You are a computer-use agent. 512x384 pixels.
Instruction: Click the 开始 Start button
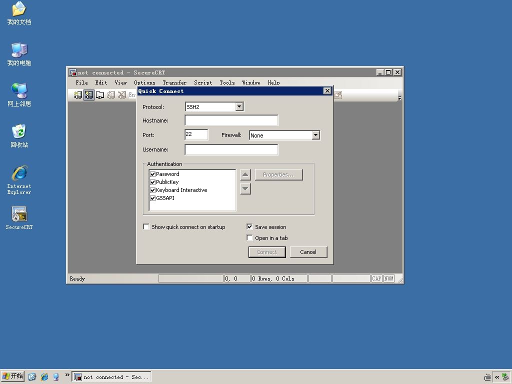[12, 376]
